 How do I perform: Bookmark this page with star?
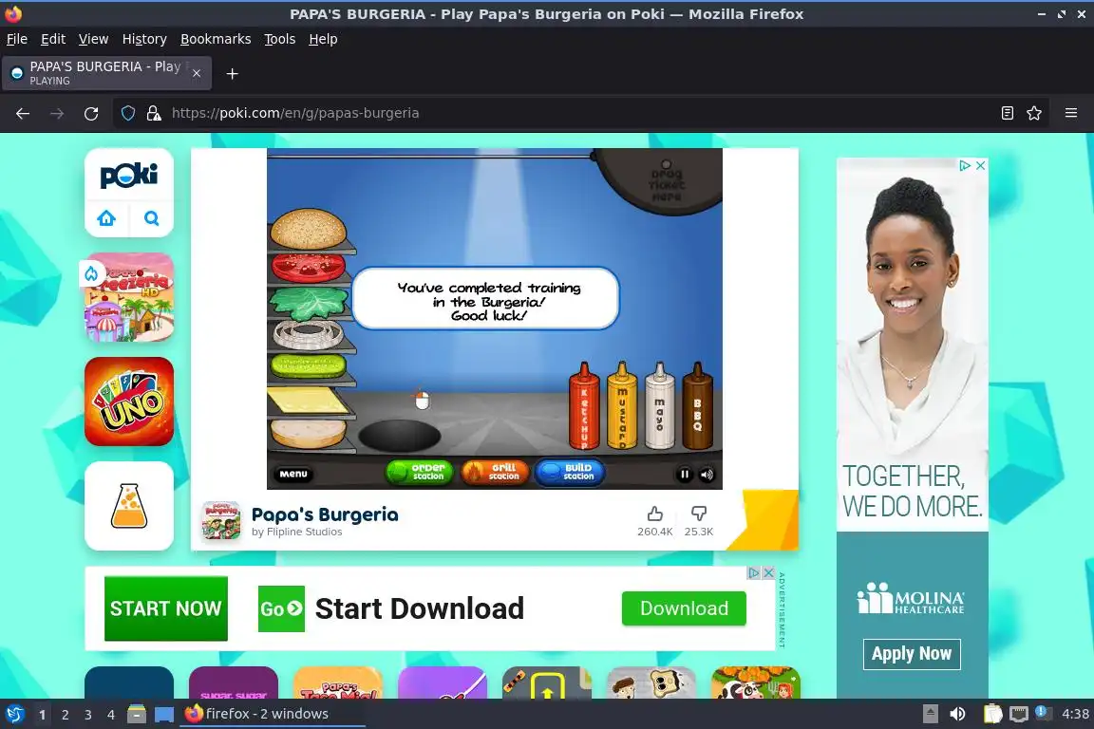(1034, 113)
